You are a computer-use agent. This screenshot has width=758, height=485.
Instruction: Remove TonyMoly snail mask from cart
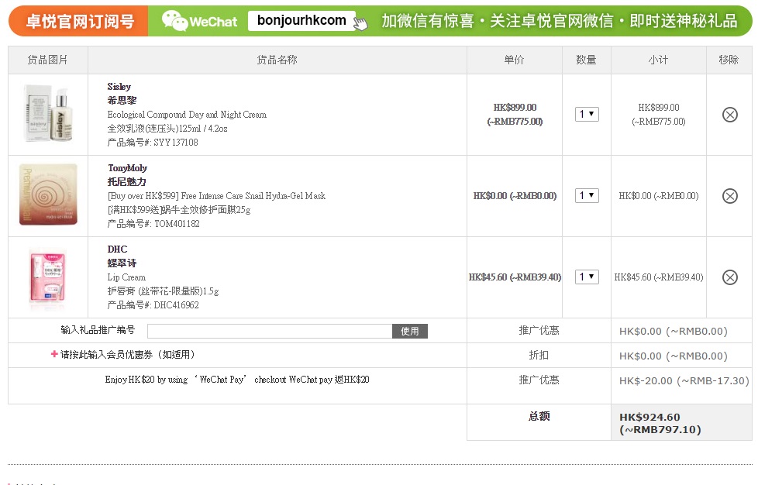[729, 196]
